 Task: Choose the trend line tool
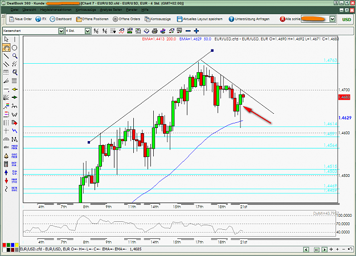tap(6, 56)
